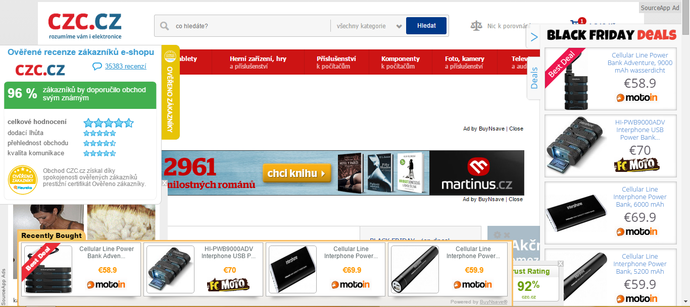
Task: Click Nic k porovnání compare link
Action: tap(509, 26)
